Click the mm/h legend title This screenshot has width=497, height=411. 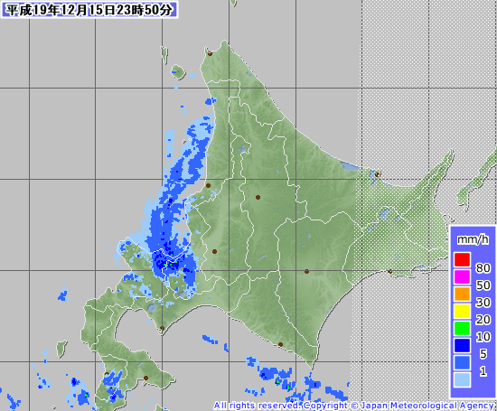pos(473,239)
